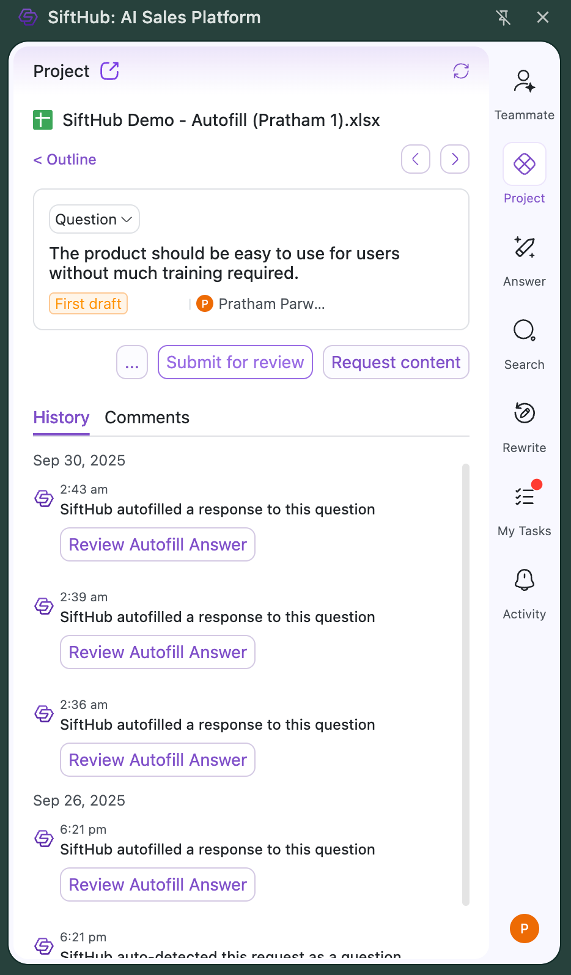Open the Teammate panel icon

coord(524,82)
